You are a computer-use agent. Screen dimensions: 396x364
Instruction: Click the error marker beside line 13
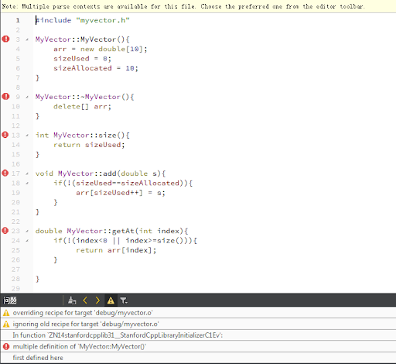click(x=5, y=135)
